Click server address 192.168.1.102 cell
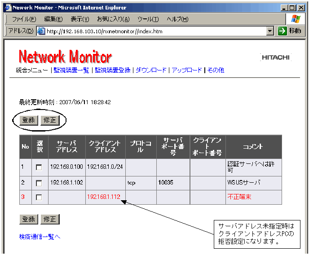 66,182
